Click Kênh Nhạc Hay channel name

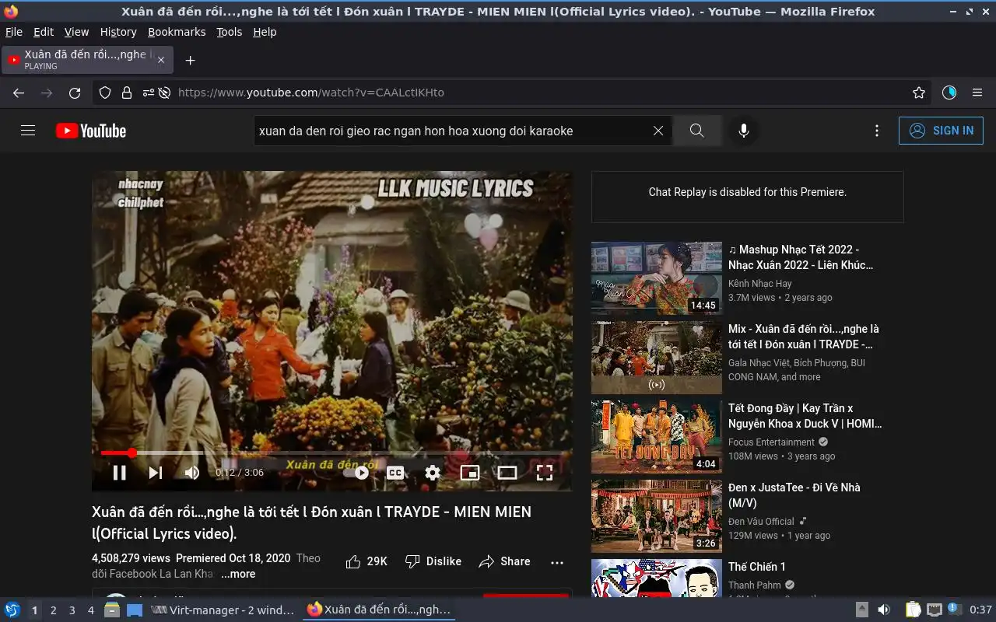coord(759,284)
